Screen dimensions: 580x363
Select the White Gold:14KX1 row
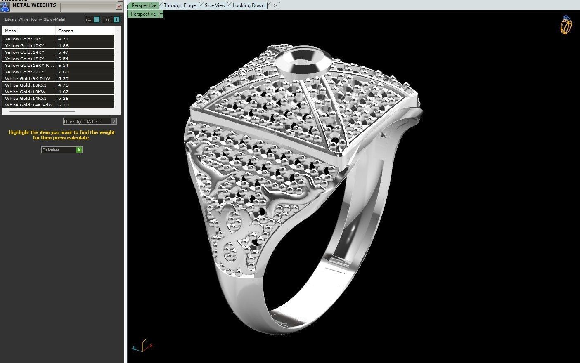[58, 98]
